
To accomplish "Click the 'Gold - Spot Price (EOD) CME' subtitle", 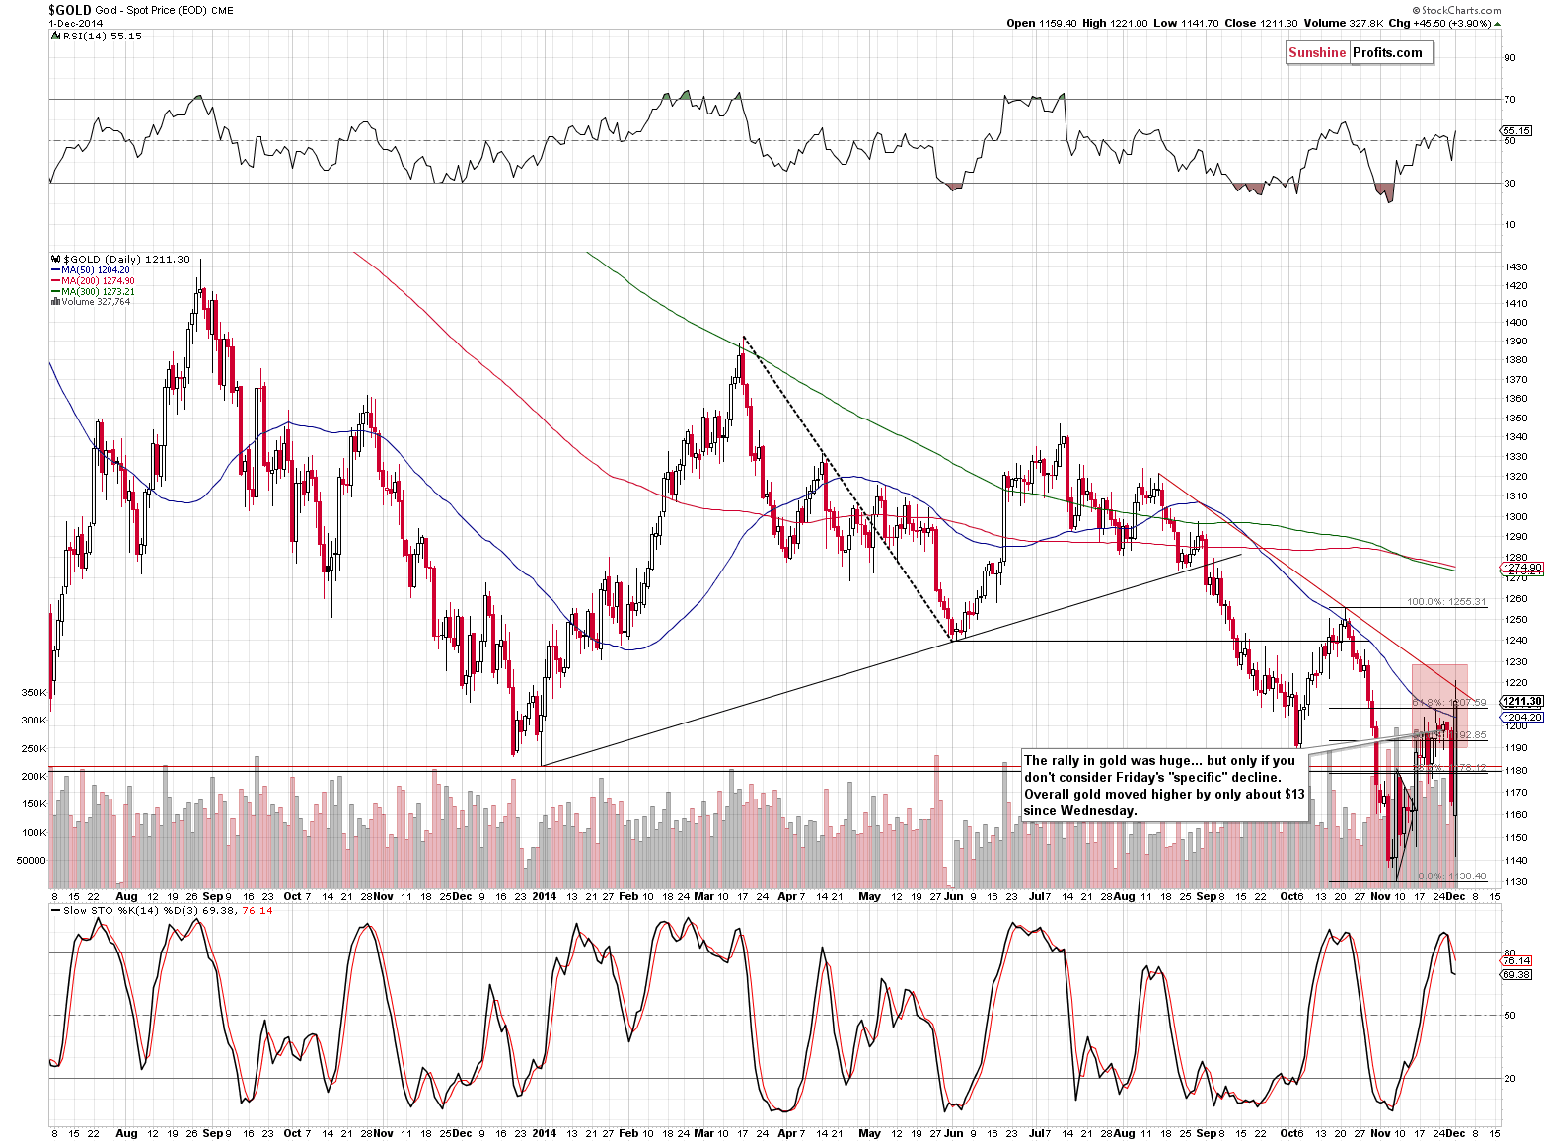I will pyautogui.click(x=165, y=11).
